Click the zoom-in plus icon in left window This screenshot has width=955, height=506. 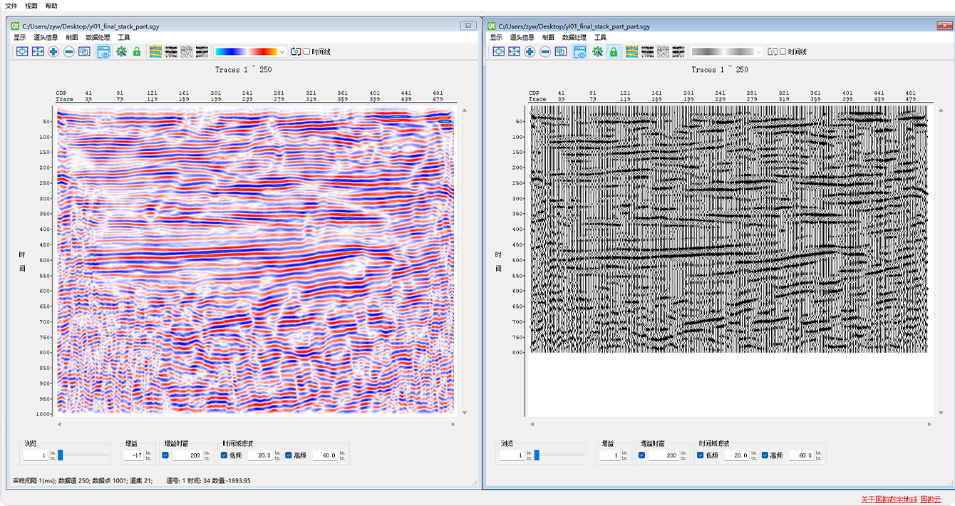(53, 52)
